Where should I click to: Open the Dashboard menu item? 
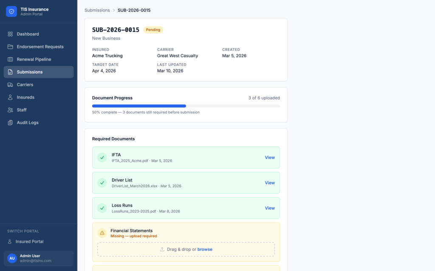point(39,34)
